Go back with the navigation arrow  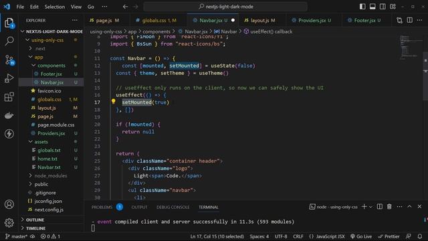pos(125,7)
